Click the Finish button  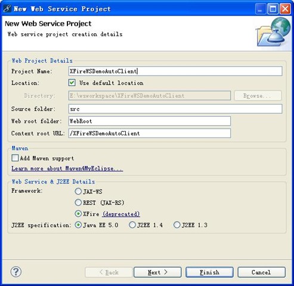coord(209,272)
